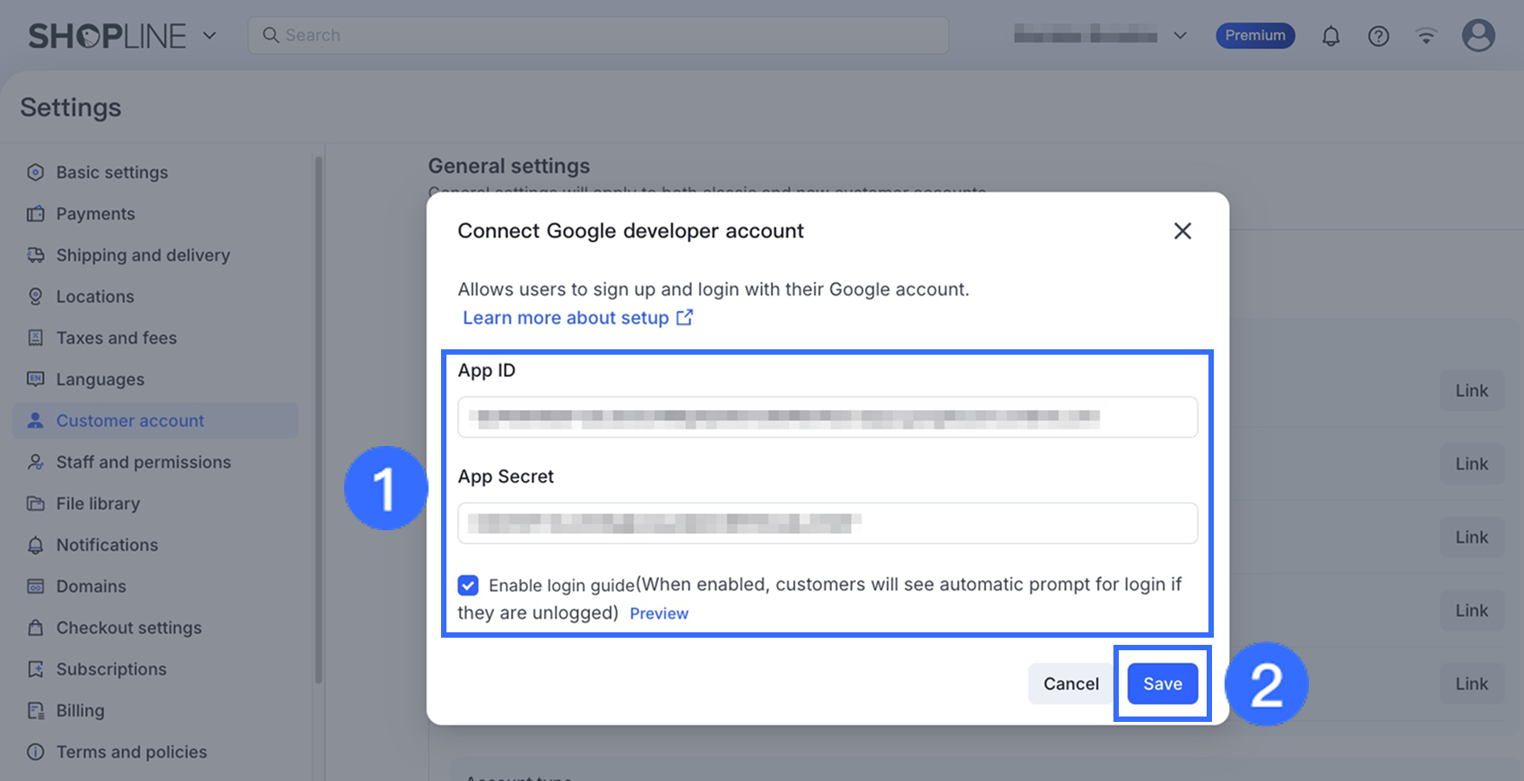The image size is (1524, 781).
Task: Open the user profile avatar
Action: pyautogui.click(x=1478, y=36)
